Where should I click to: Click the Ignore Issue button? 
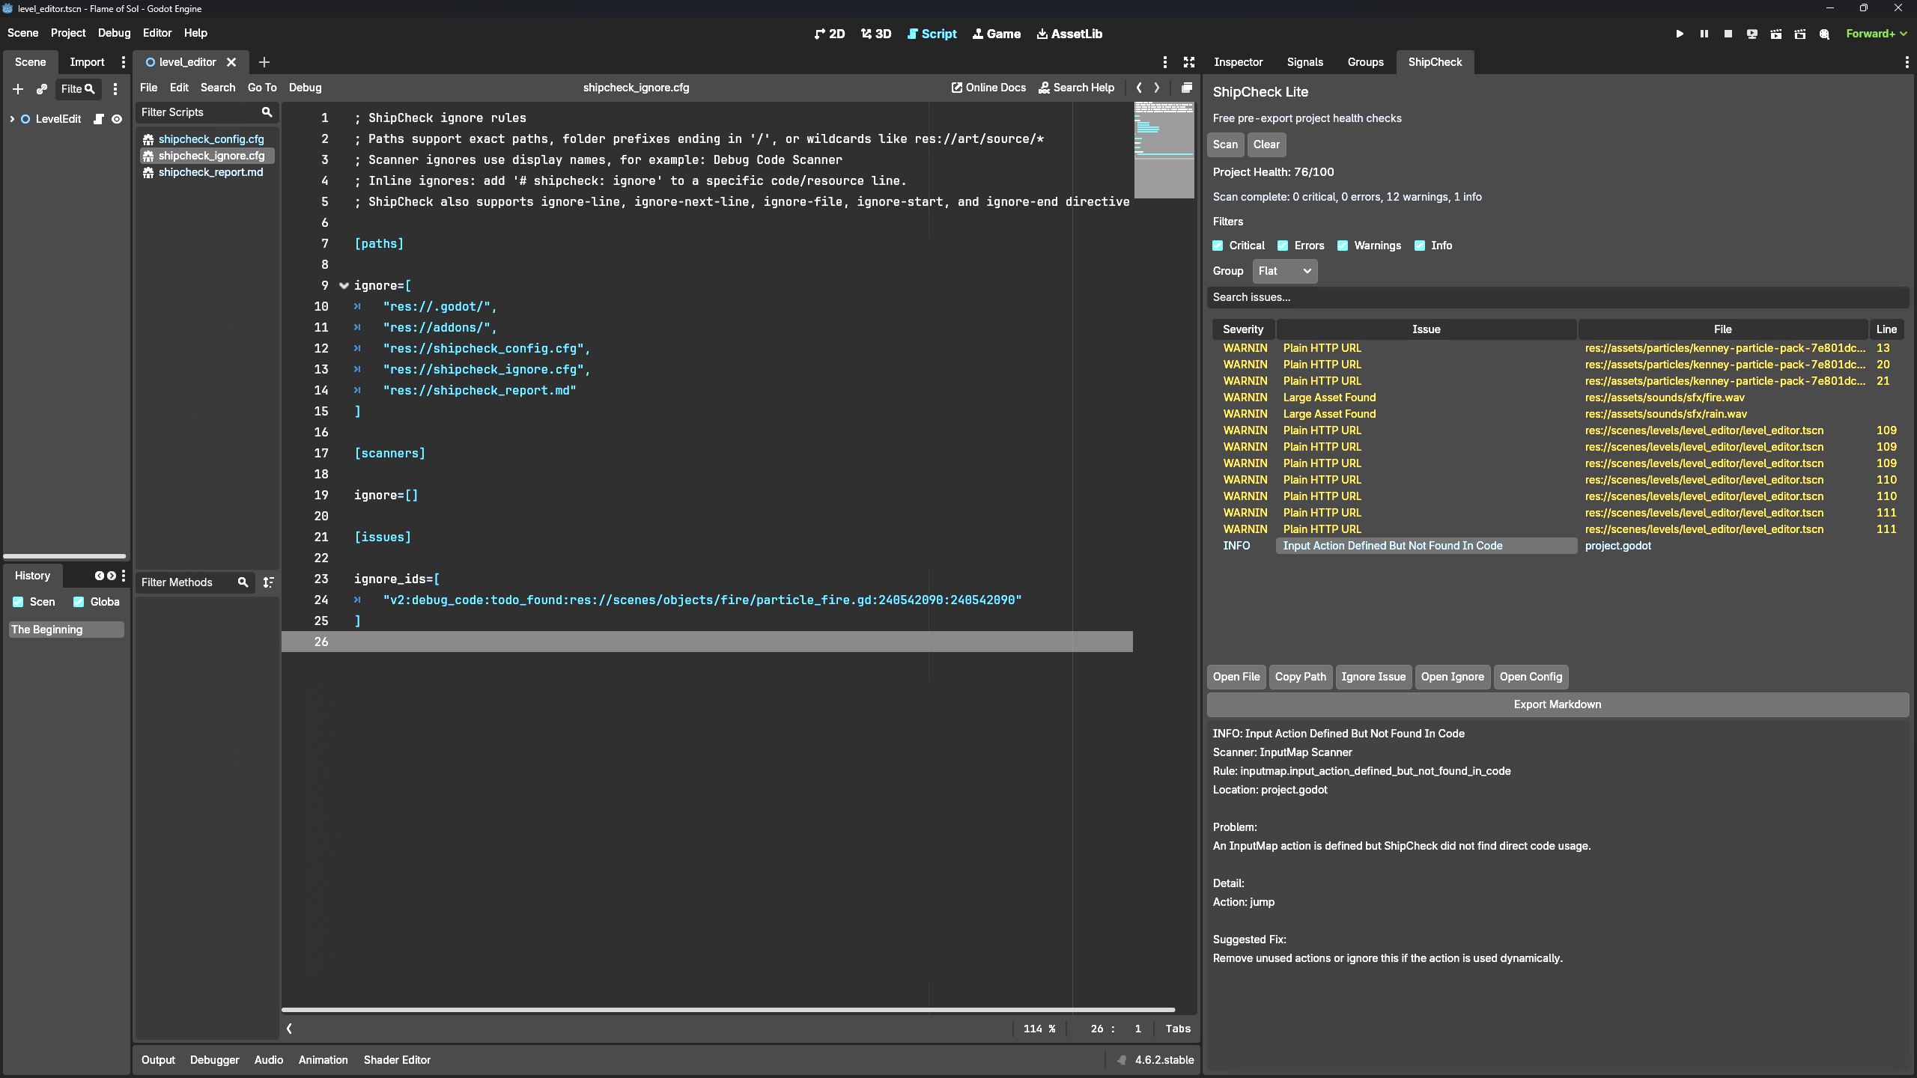click(x=1373, y=677)
